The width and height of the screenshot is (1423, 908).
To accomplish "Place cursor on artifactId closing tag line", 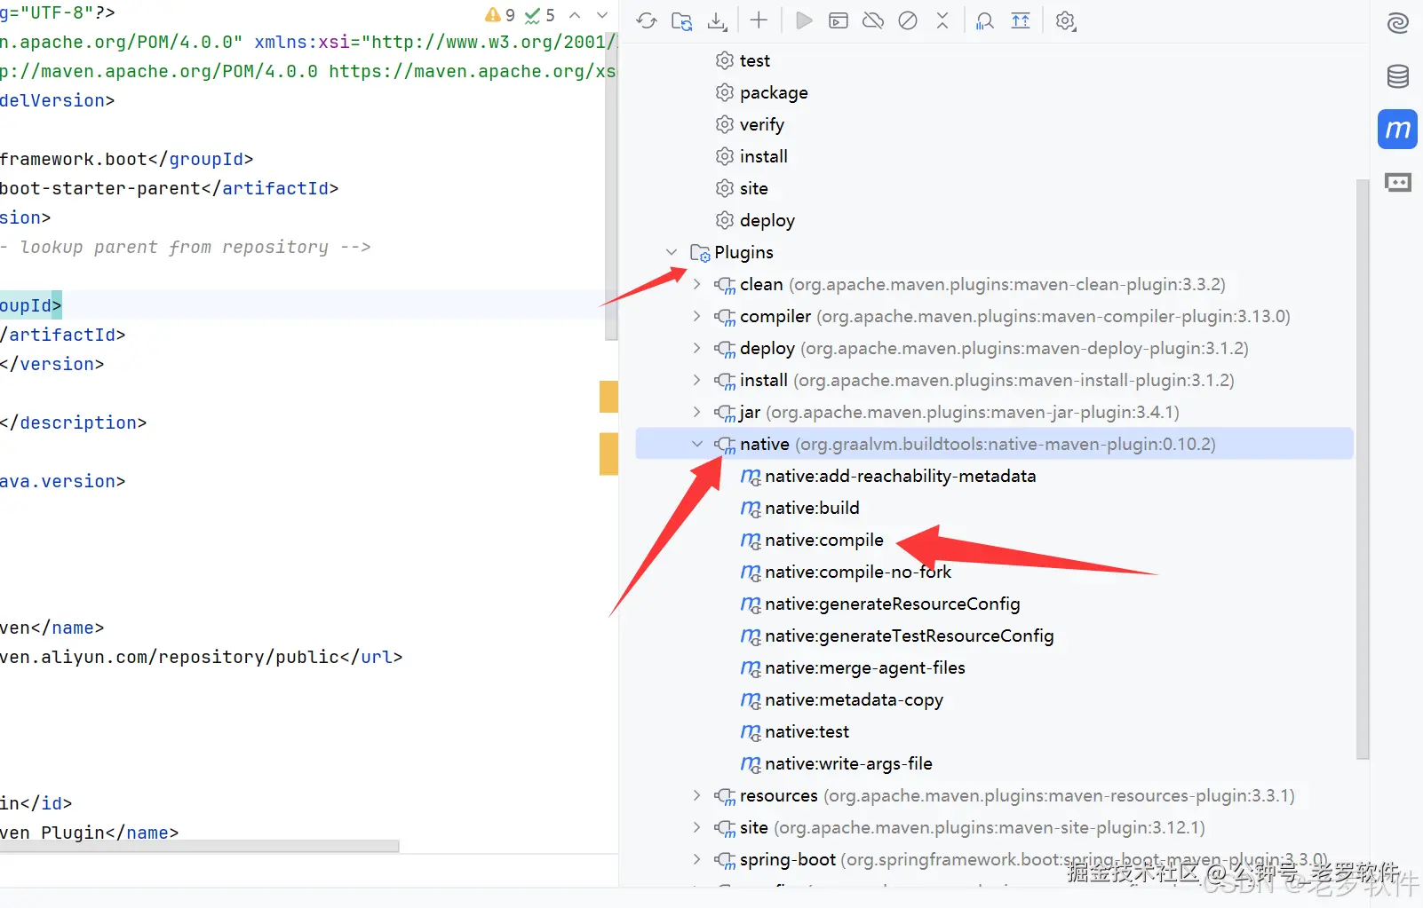I will coord(62,335).
